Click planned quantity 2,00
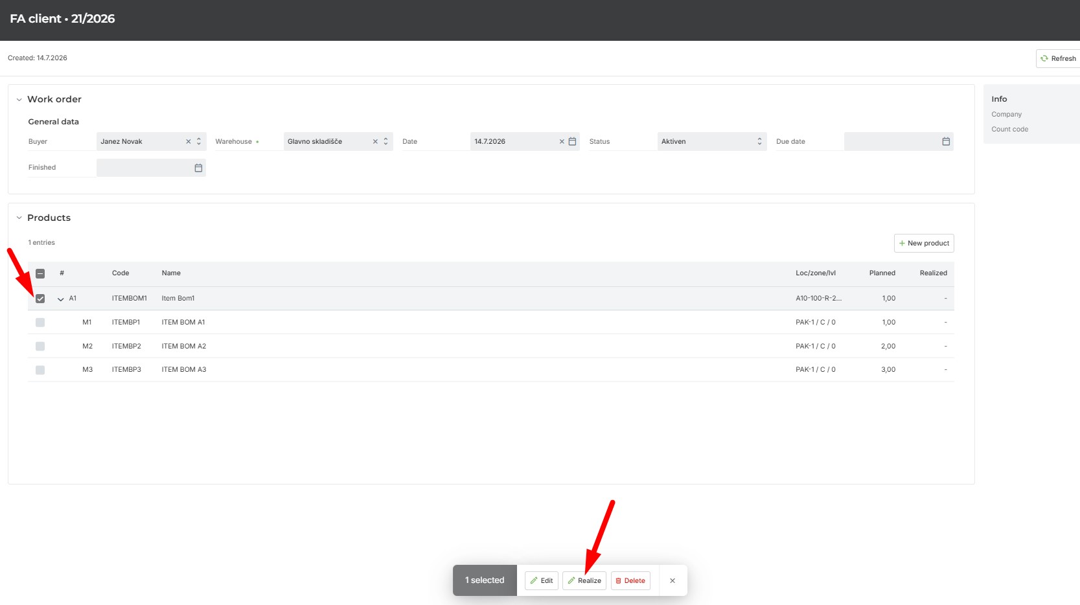Image resolution: width=1080 pixels, height=605 pixels. [x=888, y=347]
